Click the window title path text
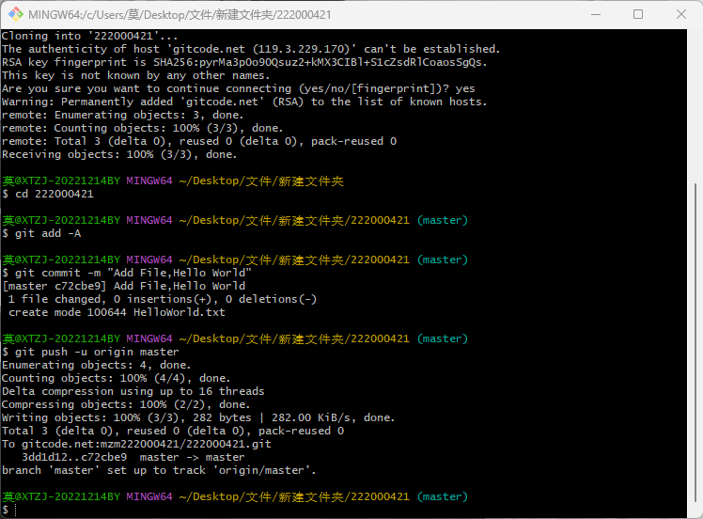Viewport: 703px width, 519px height. [180, 15]
